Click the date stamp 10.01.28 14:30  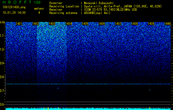pos(14,13)
